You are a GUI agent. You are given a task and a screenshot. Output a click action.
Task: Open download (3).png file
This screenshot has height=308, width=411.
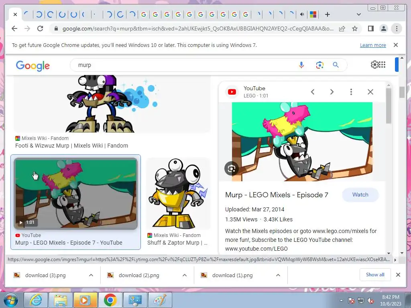click(x=45, y=275)
